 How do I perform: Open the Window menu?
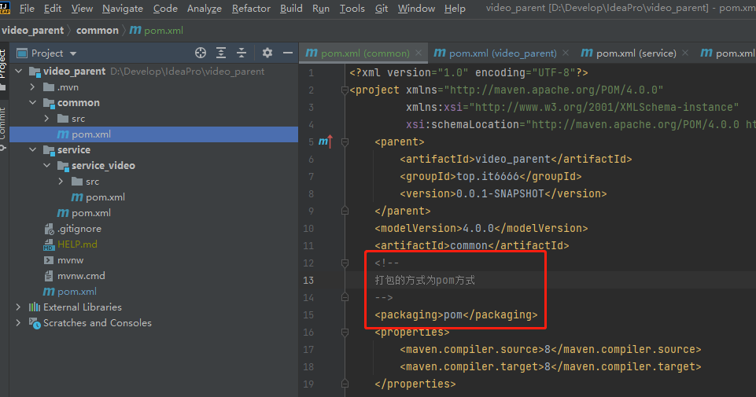[416, 8]
